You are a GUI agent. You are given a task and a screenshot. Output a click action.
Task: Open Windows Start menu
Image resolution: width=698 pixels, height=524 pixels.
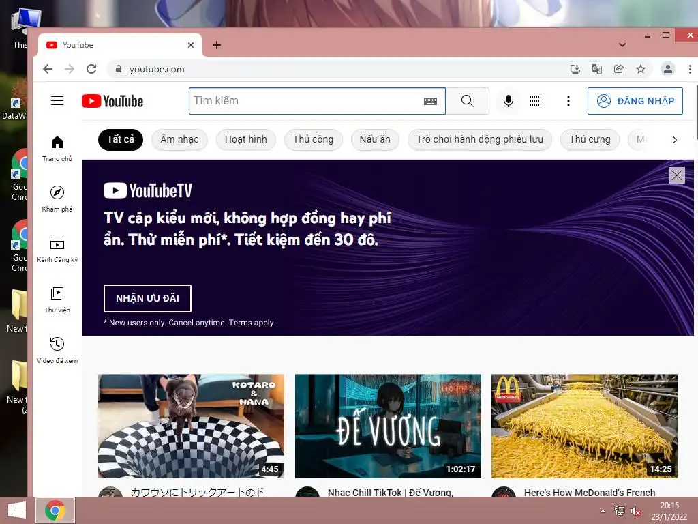(17, 510)
